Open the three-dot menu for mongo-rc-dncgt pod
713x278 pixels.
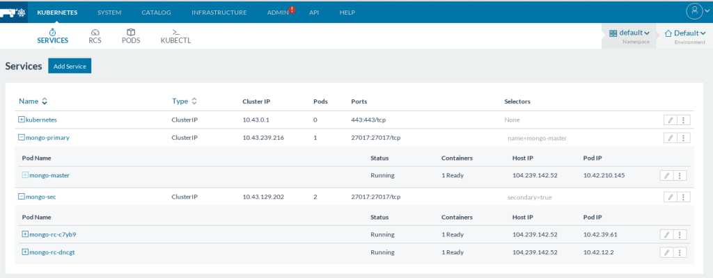(x=680, y=252)
